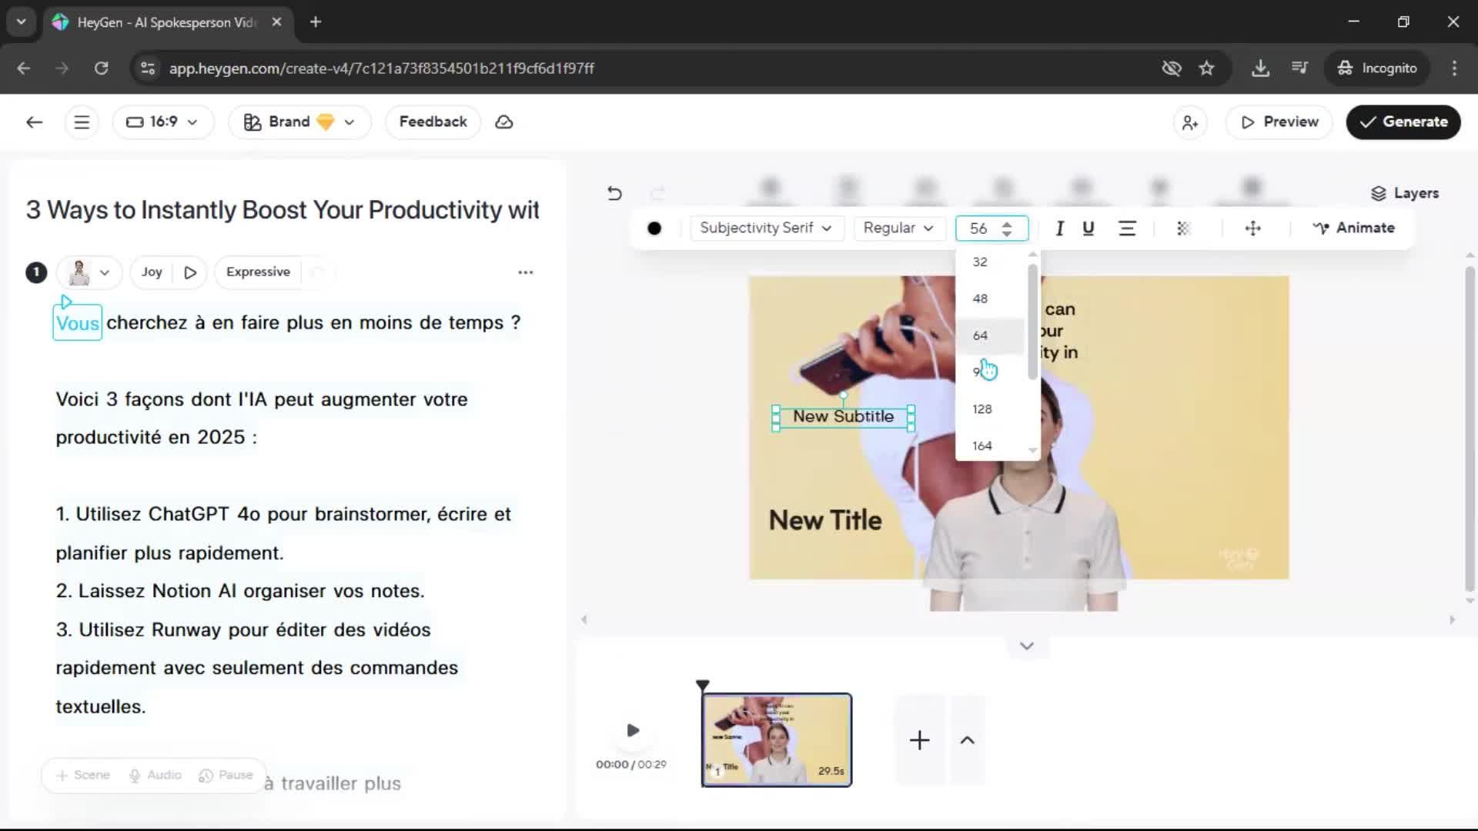Select the scene 1 timeline thumbnail

[776, 739]
